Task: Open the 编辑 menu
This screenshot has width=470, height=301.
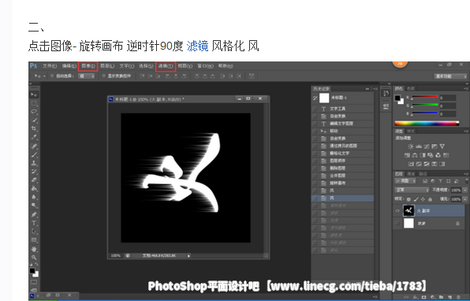Action: coord(69,66)
